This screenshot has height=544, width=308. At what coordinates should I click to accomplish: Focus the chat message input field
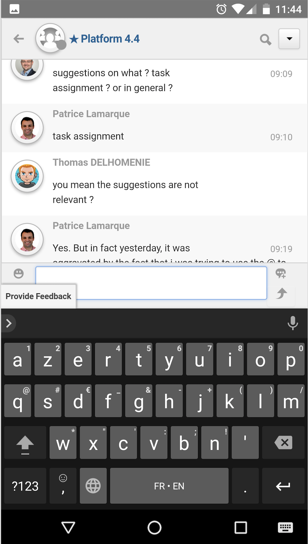[x=151, y=283]
